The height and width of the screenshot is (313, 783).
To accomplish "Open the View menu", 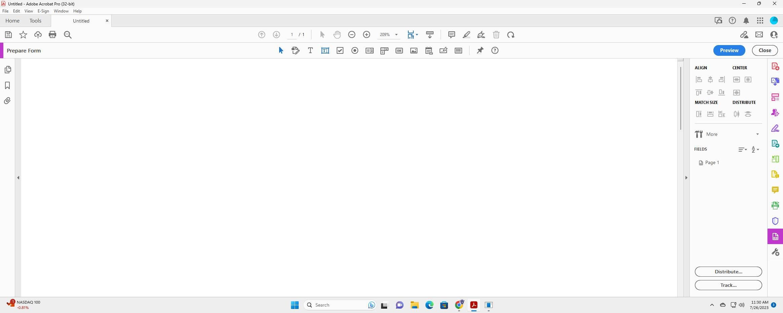I will pyautogui.click(x=29, y=11).
